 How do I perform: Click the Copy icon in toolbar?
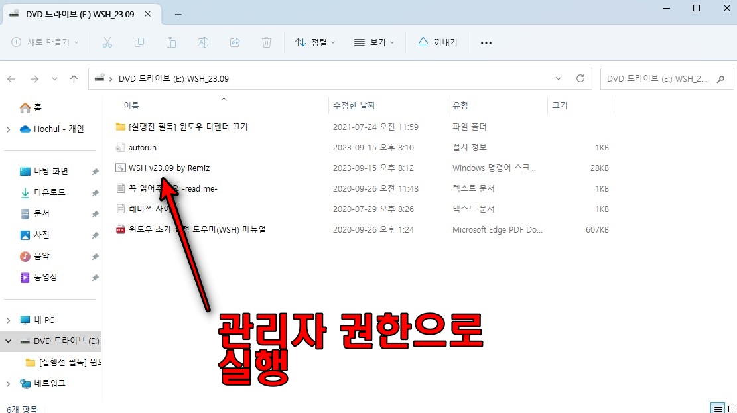click(x=139, y=42)
